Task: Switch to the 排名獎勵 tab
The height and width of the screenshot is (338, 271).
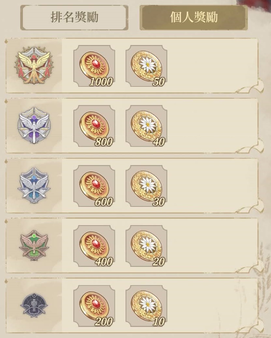Action: click(x=74, y=18)
